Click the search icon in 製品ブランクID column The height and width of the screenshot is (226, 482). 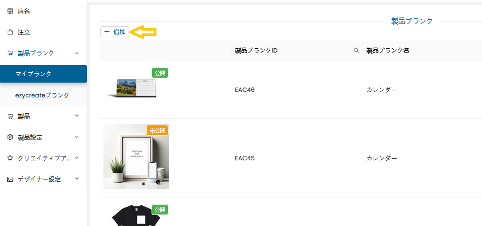356,50
